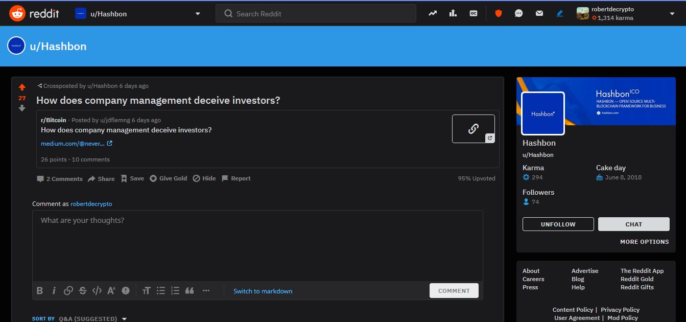This screenshot has width=686, height=322.
Task: Insert a numbered list
Action: 175,291
